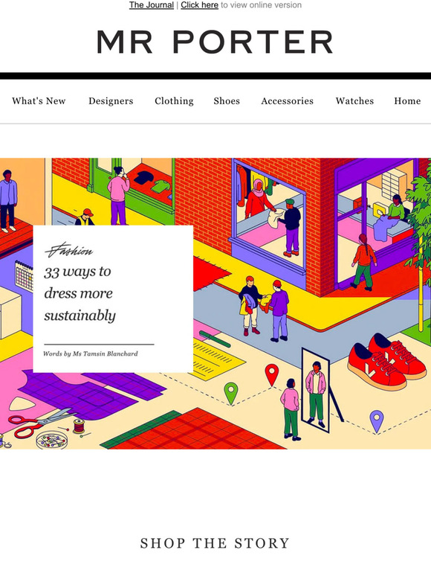This screenshot has height=576, width=431.
Task: Click the Words by Ms Tamsin Blanchard byline
Action: (x=91, y=353)
